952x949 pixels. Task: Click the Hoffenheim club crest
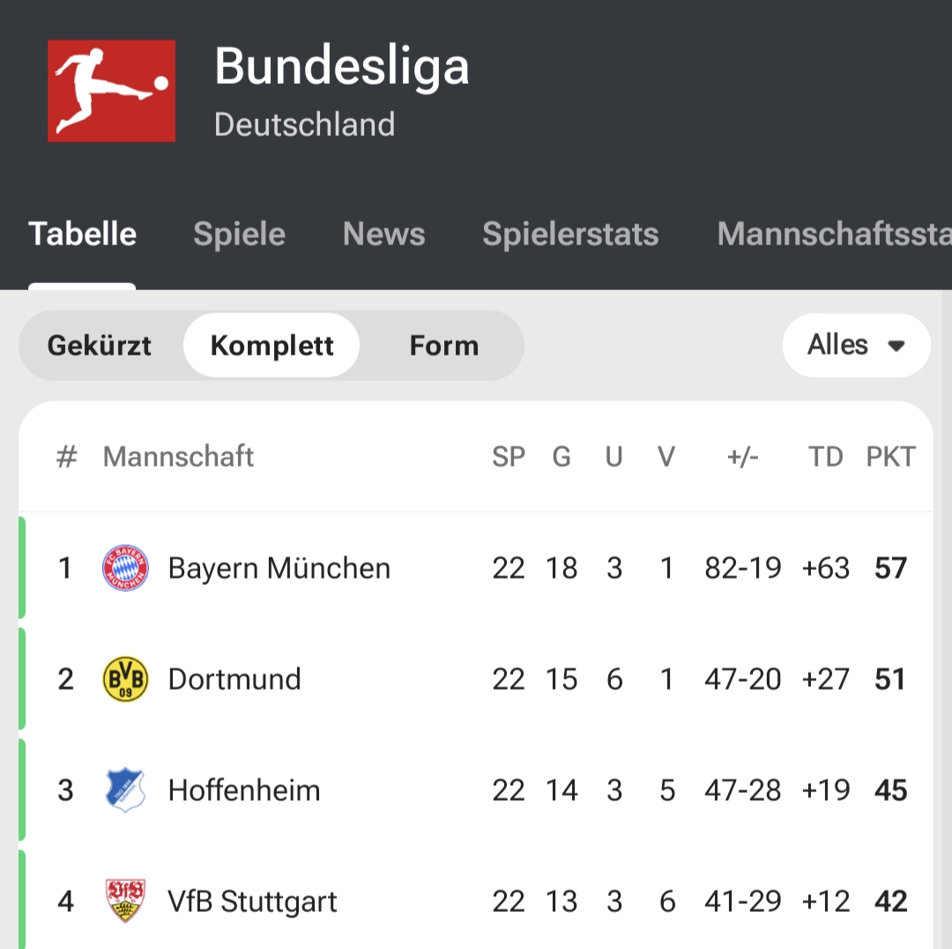pyautogui.click(x=125, y=790)
